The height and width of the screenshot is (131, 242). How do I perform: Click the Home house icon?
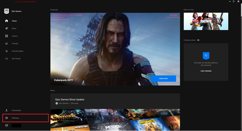[6, 21]
